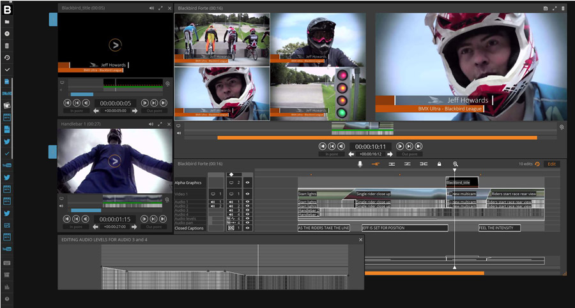Toggle speaker in Handlebar 1 viewer header
Image resolution: width=575 pixels, height=308 pixels.
[x=151, y=124]
